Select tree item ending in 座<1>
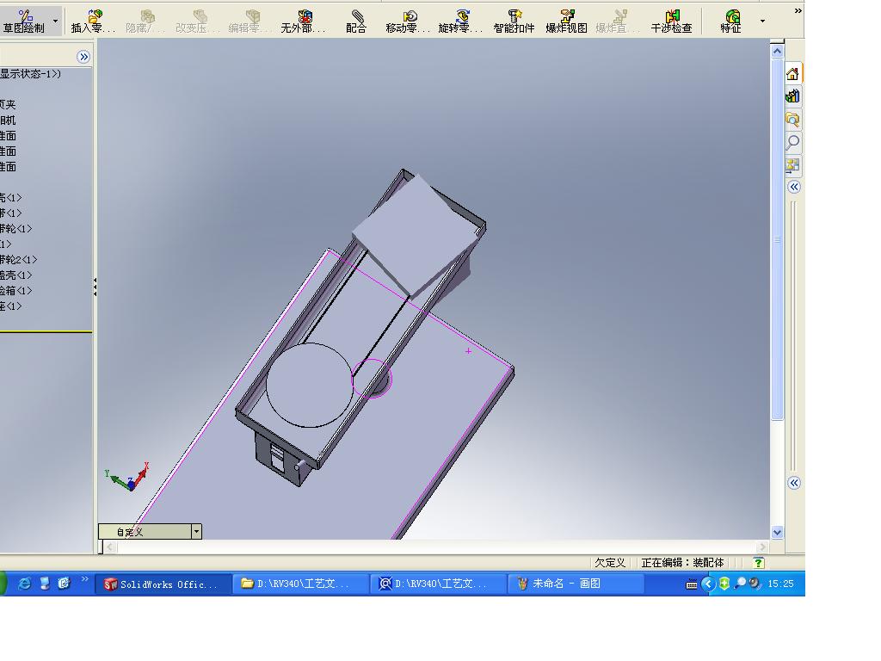This screenshot has width=881, height=661. 10,306
